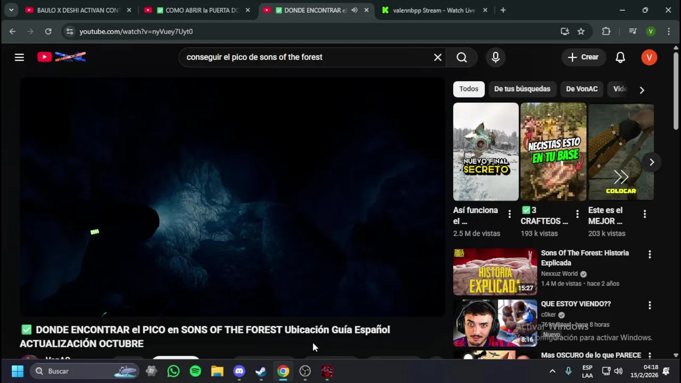Reload the page

pos(48,31)
